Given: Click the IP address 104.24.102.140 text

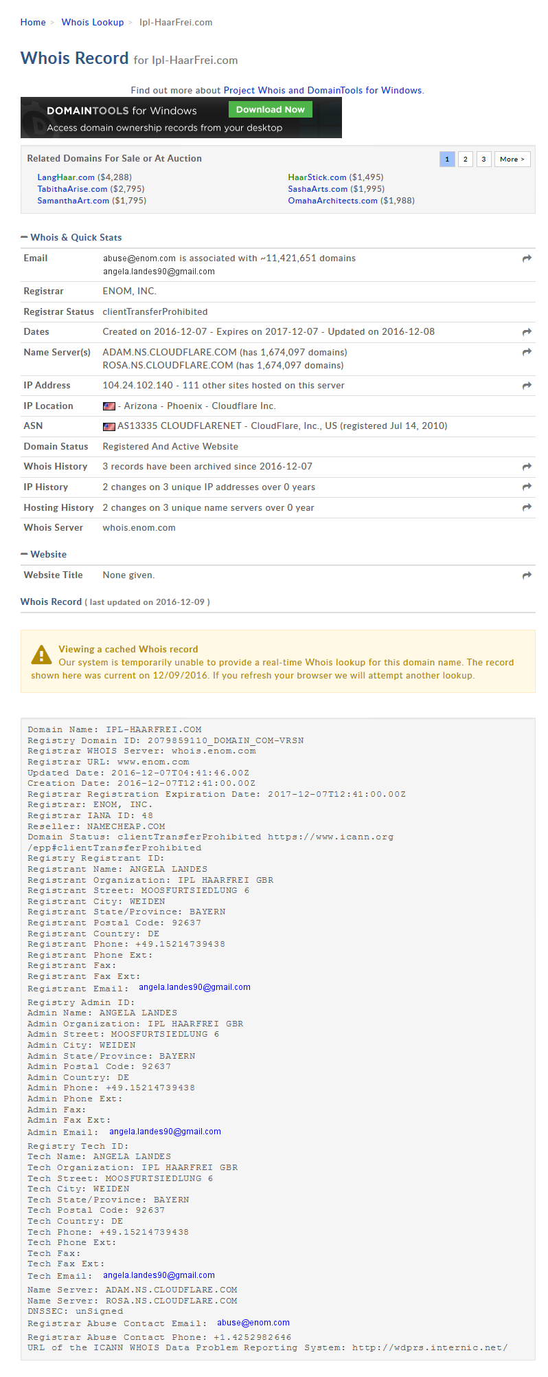Looking at the screenshot, I should 138,386.
